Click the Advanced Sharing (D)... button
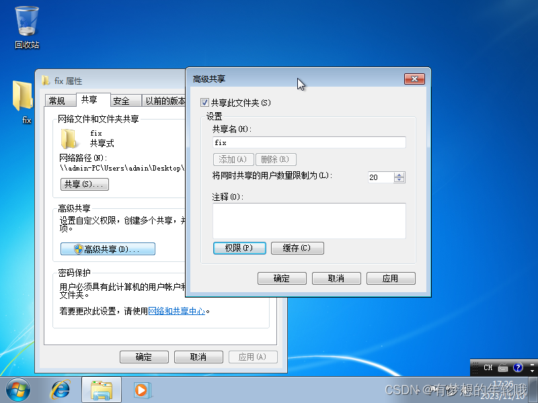 [108, 249]
